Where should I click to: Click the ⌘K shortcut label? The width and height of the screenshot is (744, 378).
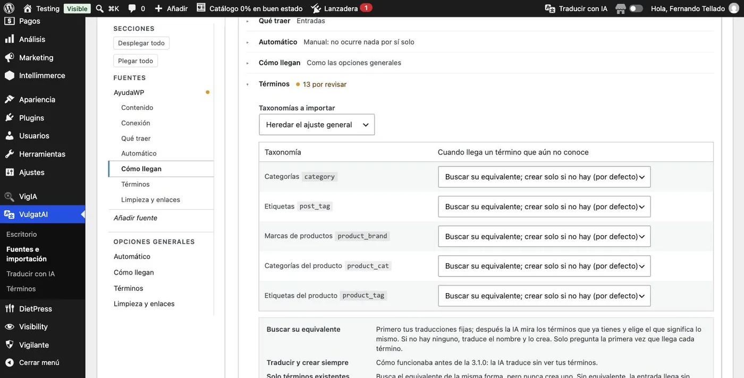coord(113,8)
